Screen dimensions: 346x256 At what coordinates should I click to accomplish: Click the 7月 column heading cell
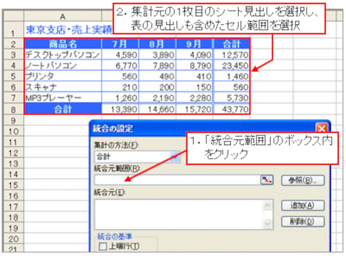click(x=120, y=44)
